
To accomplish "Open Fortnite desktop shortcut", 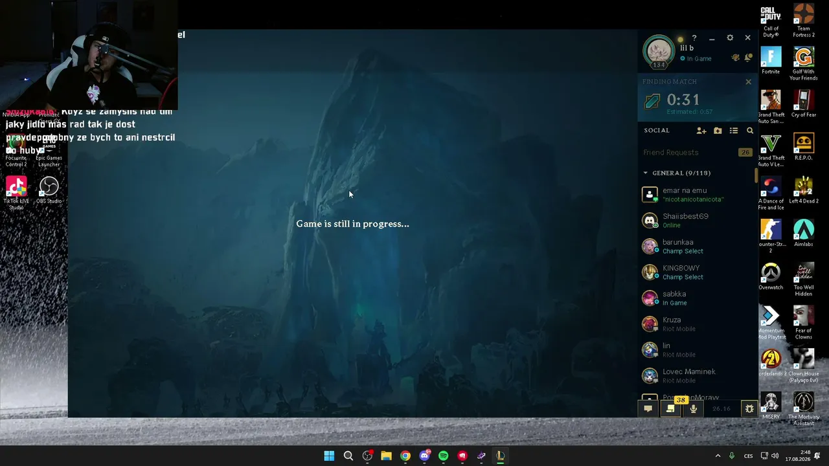I will [771, 61].
